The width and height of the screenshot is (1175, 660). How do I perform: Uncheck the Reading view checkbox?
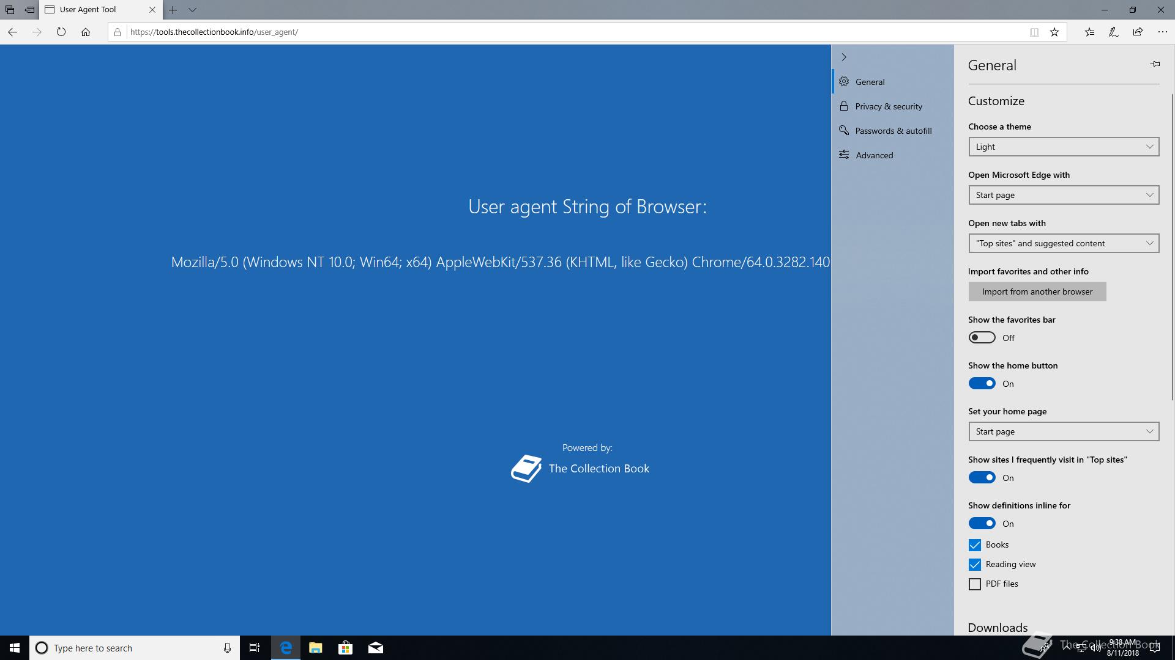(x=975, y=564)
